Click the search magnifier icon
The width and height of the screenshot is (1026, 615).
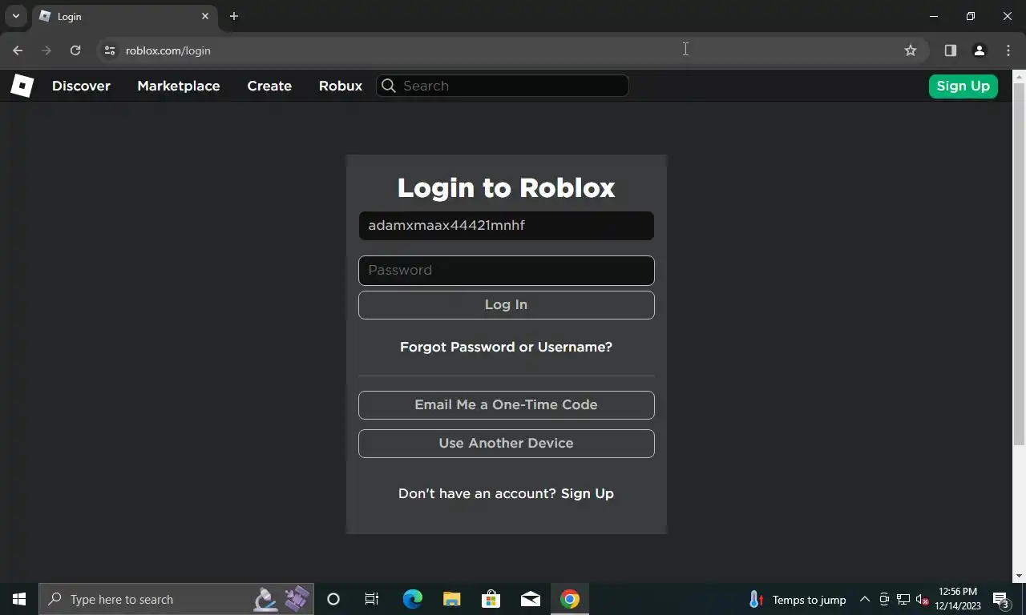389,86
